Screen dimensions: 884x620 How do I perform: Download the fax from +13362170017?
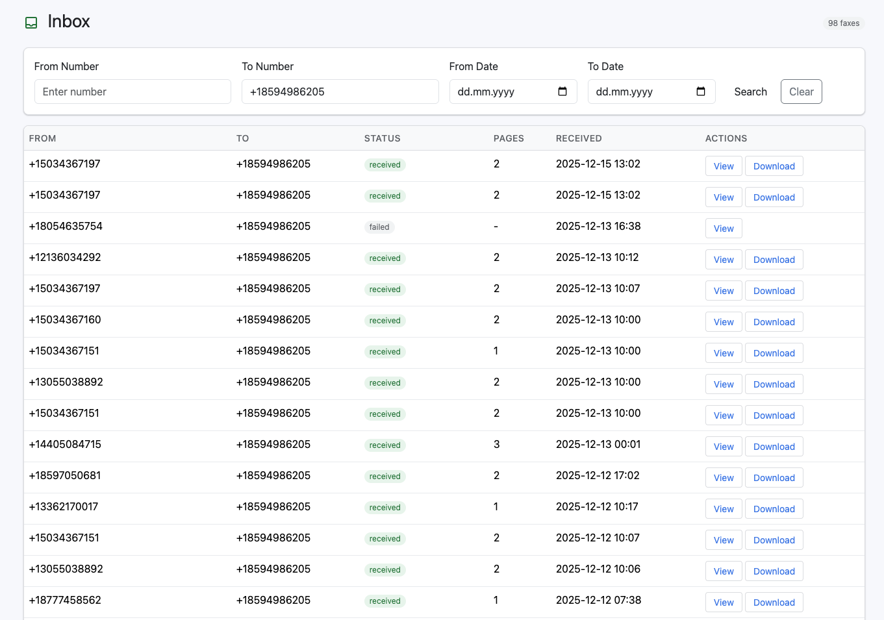pyautogui.click(x=774, y=509)
